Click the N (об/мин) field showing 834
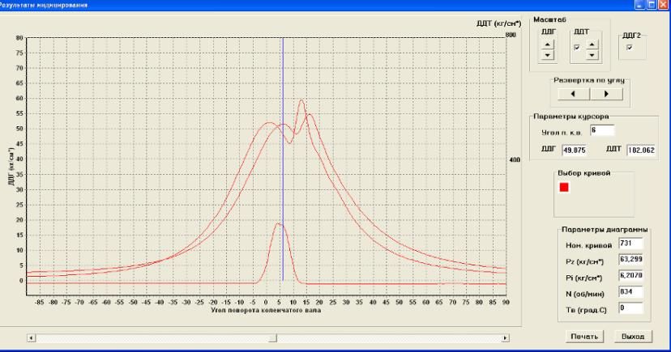671x352 pixels. click(630, 292)
